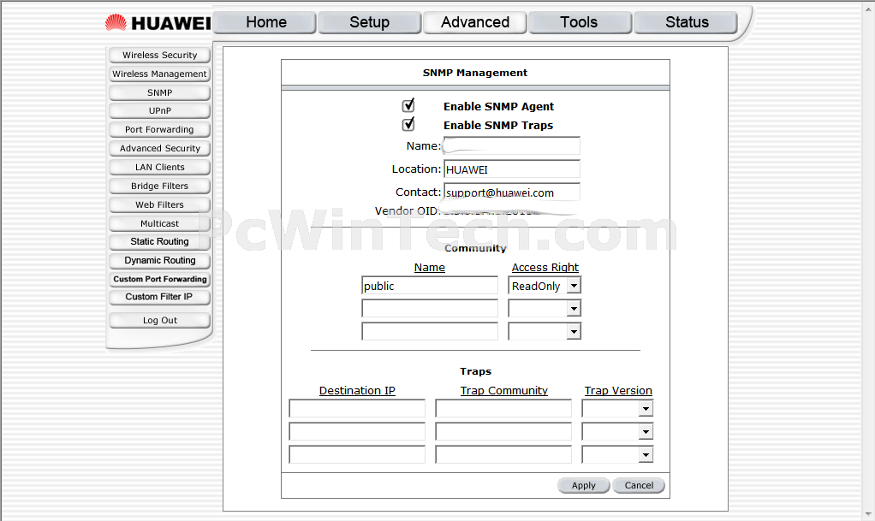Open Bridge Filters page

(x=159, y=186)
